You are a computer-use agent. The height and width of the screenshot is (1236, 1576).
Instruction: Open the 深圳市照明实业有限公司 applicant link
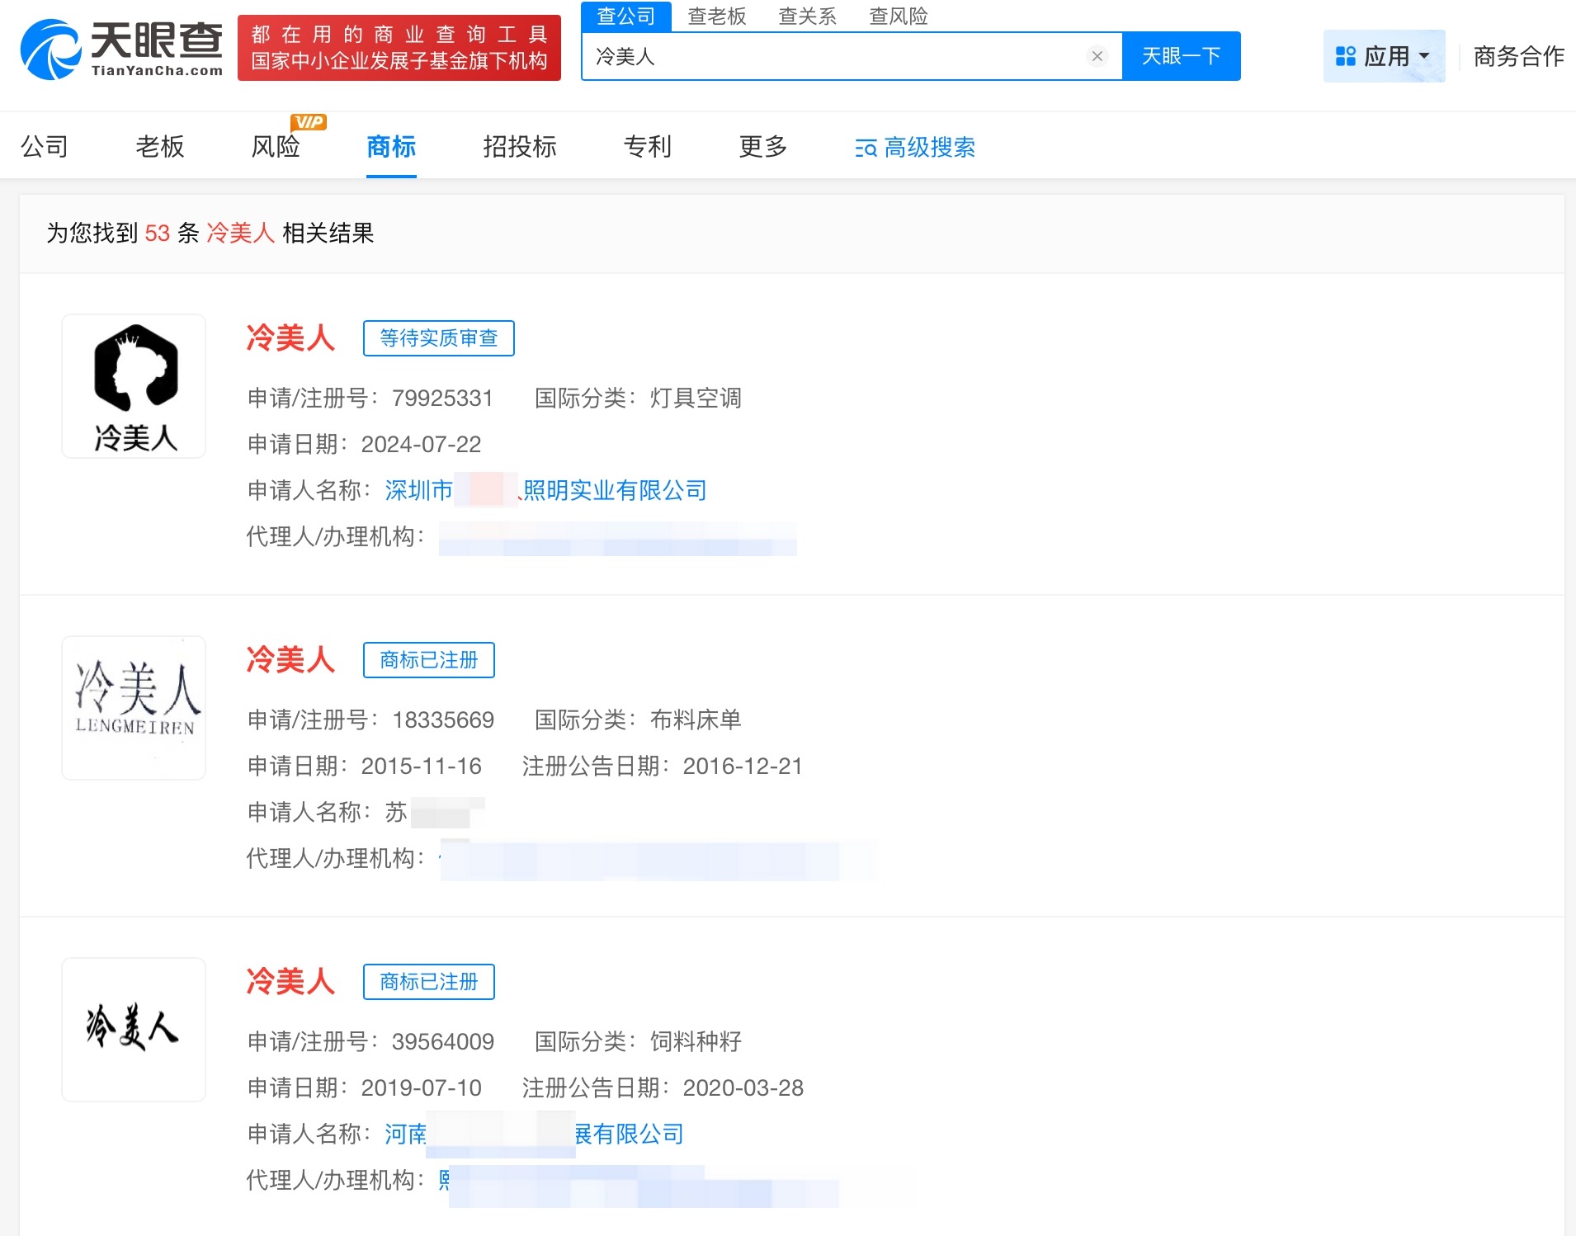[x=545, y=490]
